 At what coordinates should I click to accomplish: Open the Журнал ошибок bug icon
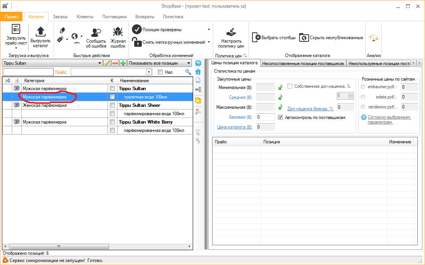118,33
